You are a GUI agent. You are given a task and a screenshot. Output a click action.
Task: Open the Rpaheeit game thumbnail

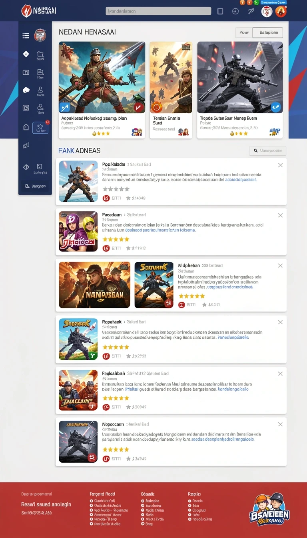(78, 339)
